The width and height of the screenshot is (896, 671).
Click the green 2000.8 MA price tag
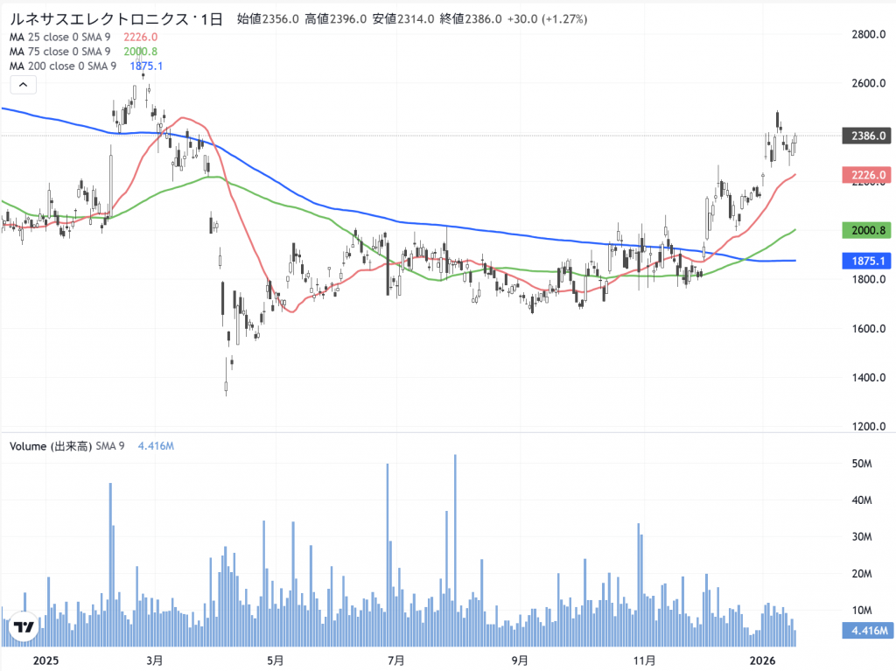coord(865,230)
